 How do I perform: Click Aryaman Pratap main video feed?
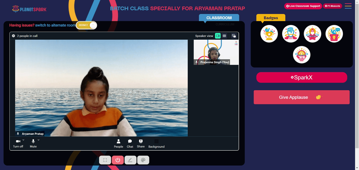click(102, 88)
